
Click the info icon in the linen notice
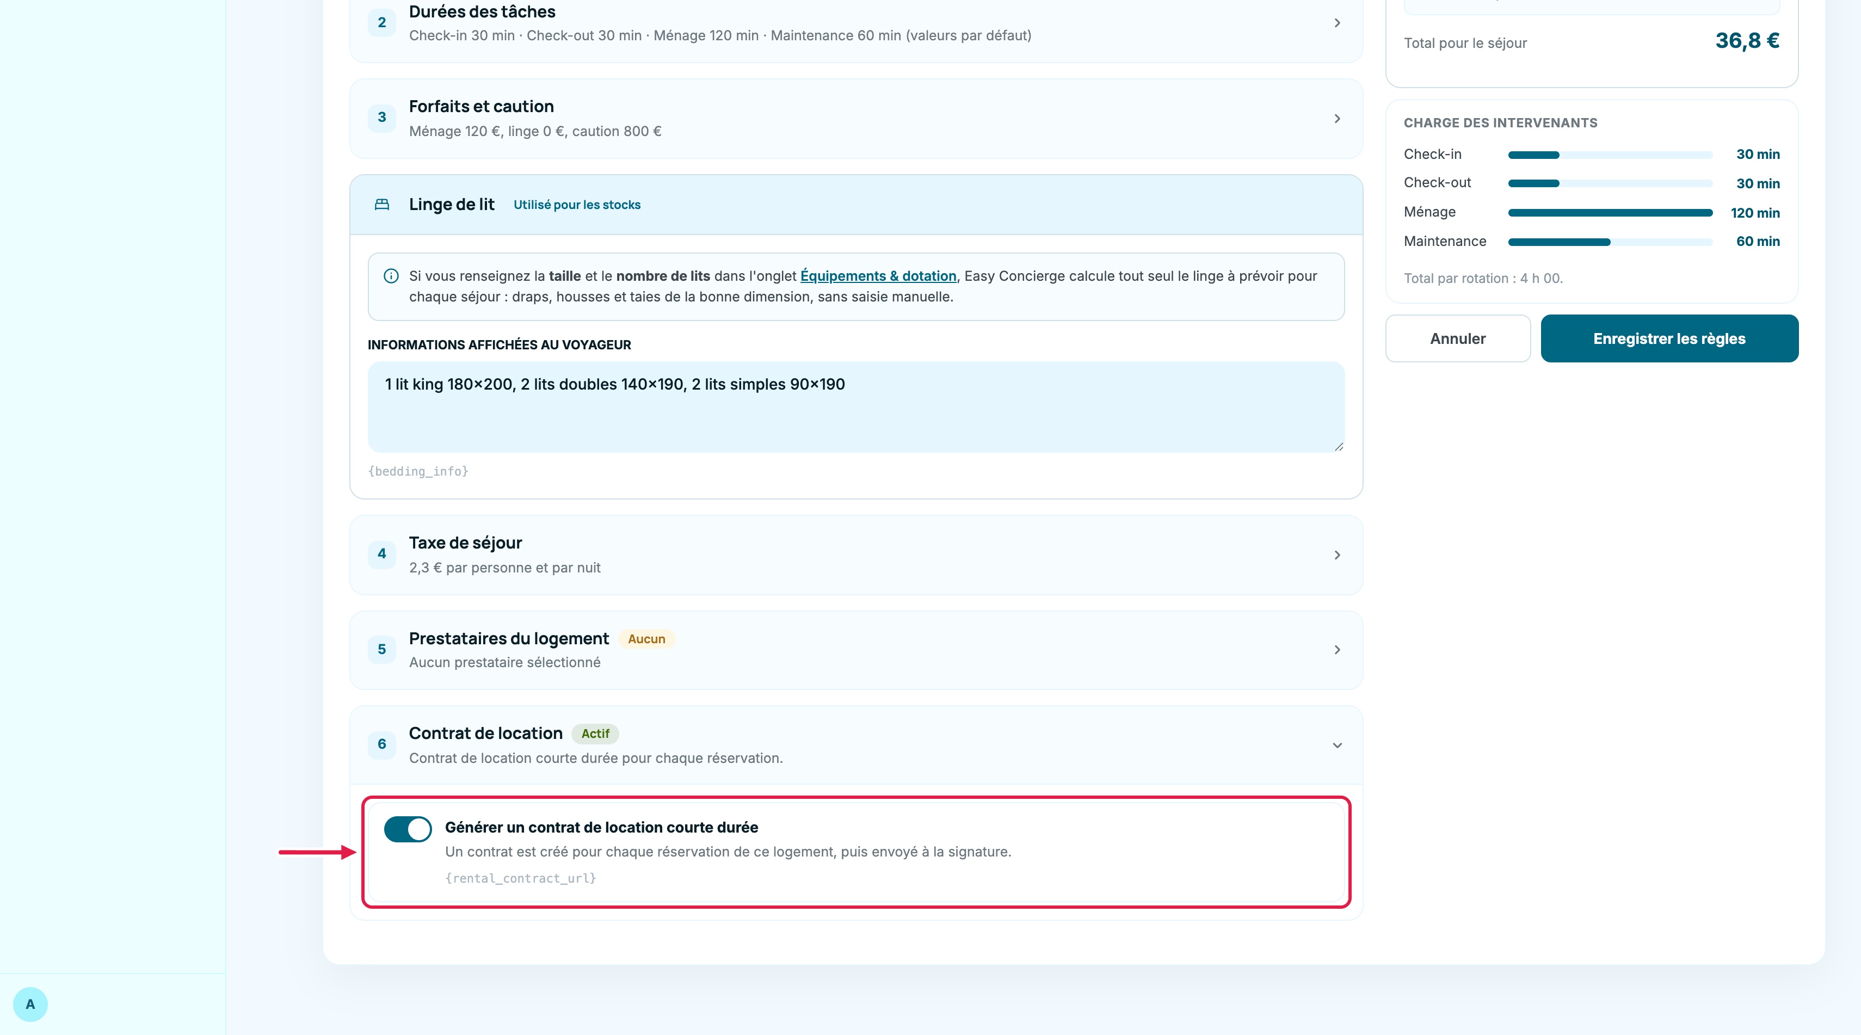[x=391, y=276]
